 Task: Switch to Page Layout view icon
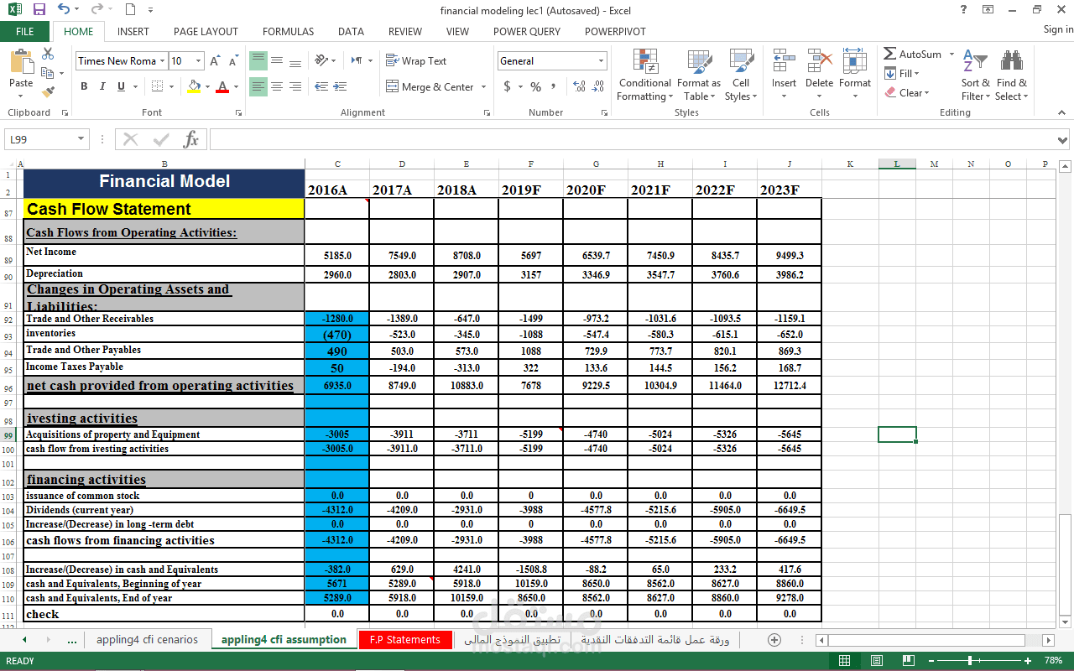click(x=876, y=661)
